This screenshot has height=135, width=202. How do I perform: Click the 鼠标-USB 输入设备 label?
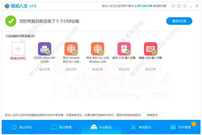click(x=124, y=58)
